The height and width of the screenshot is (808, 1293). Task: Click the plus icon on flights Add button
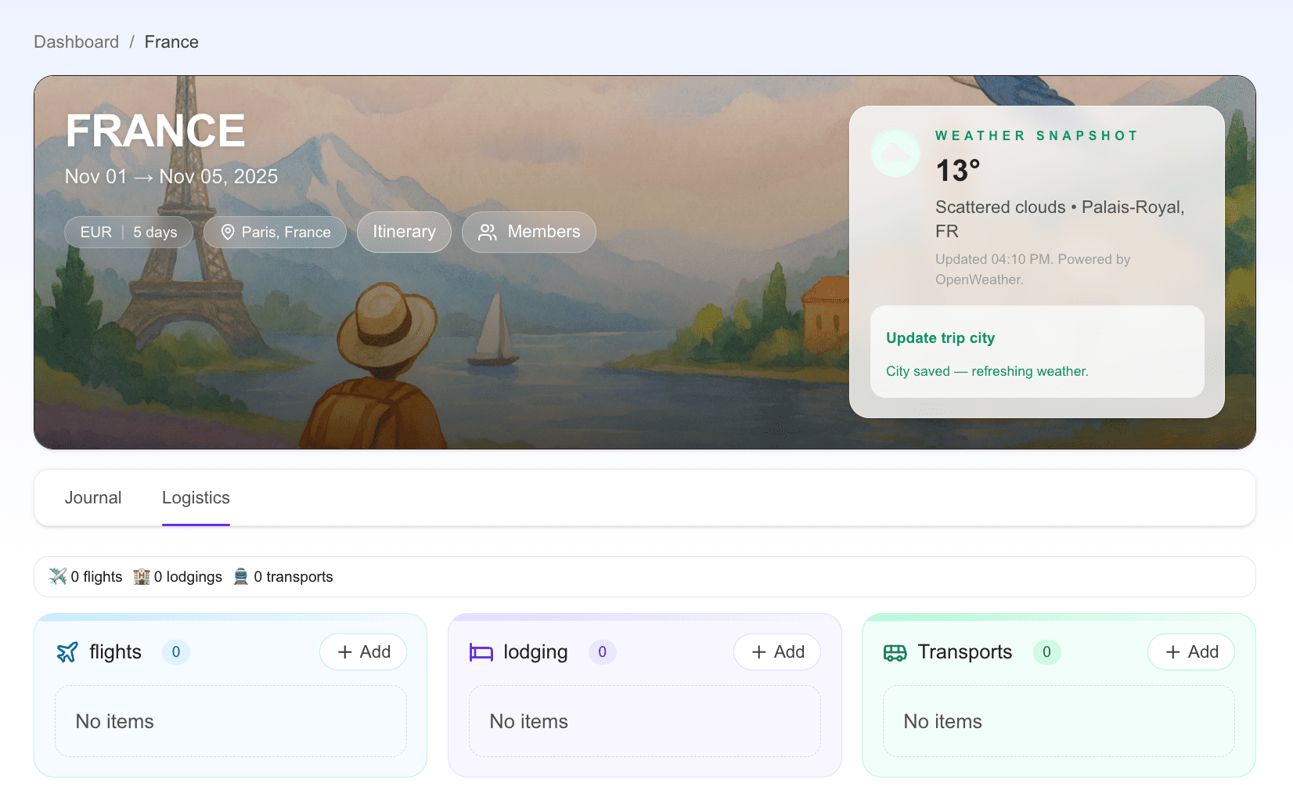tap(344, 651)
